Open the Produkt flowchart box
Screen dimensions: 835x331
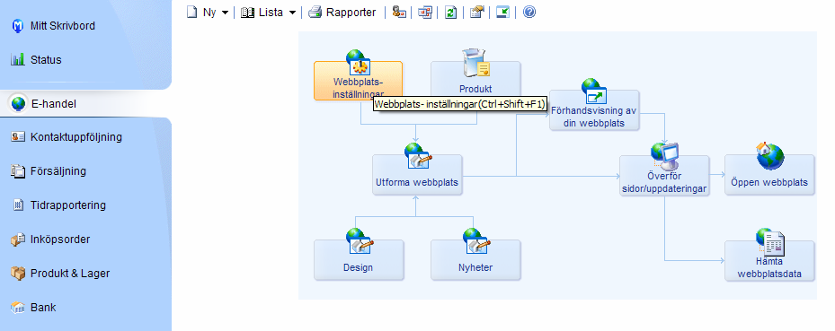click(x=475, y=81)
